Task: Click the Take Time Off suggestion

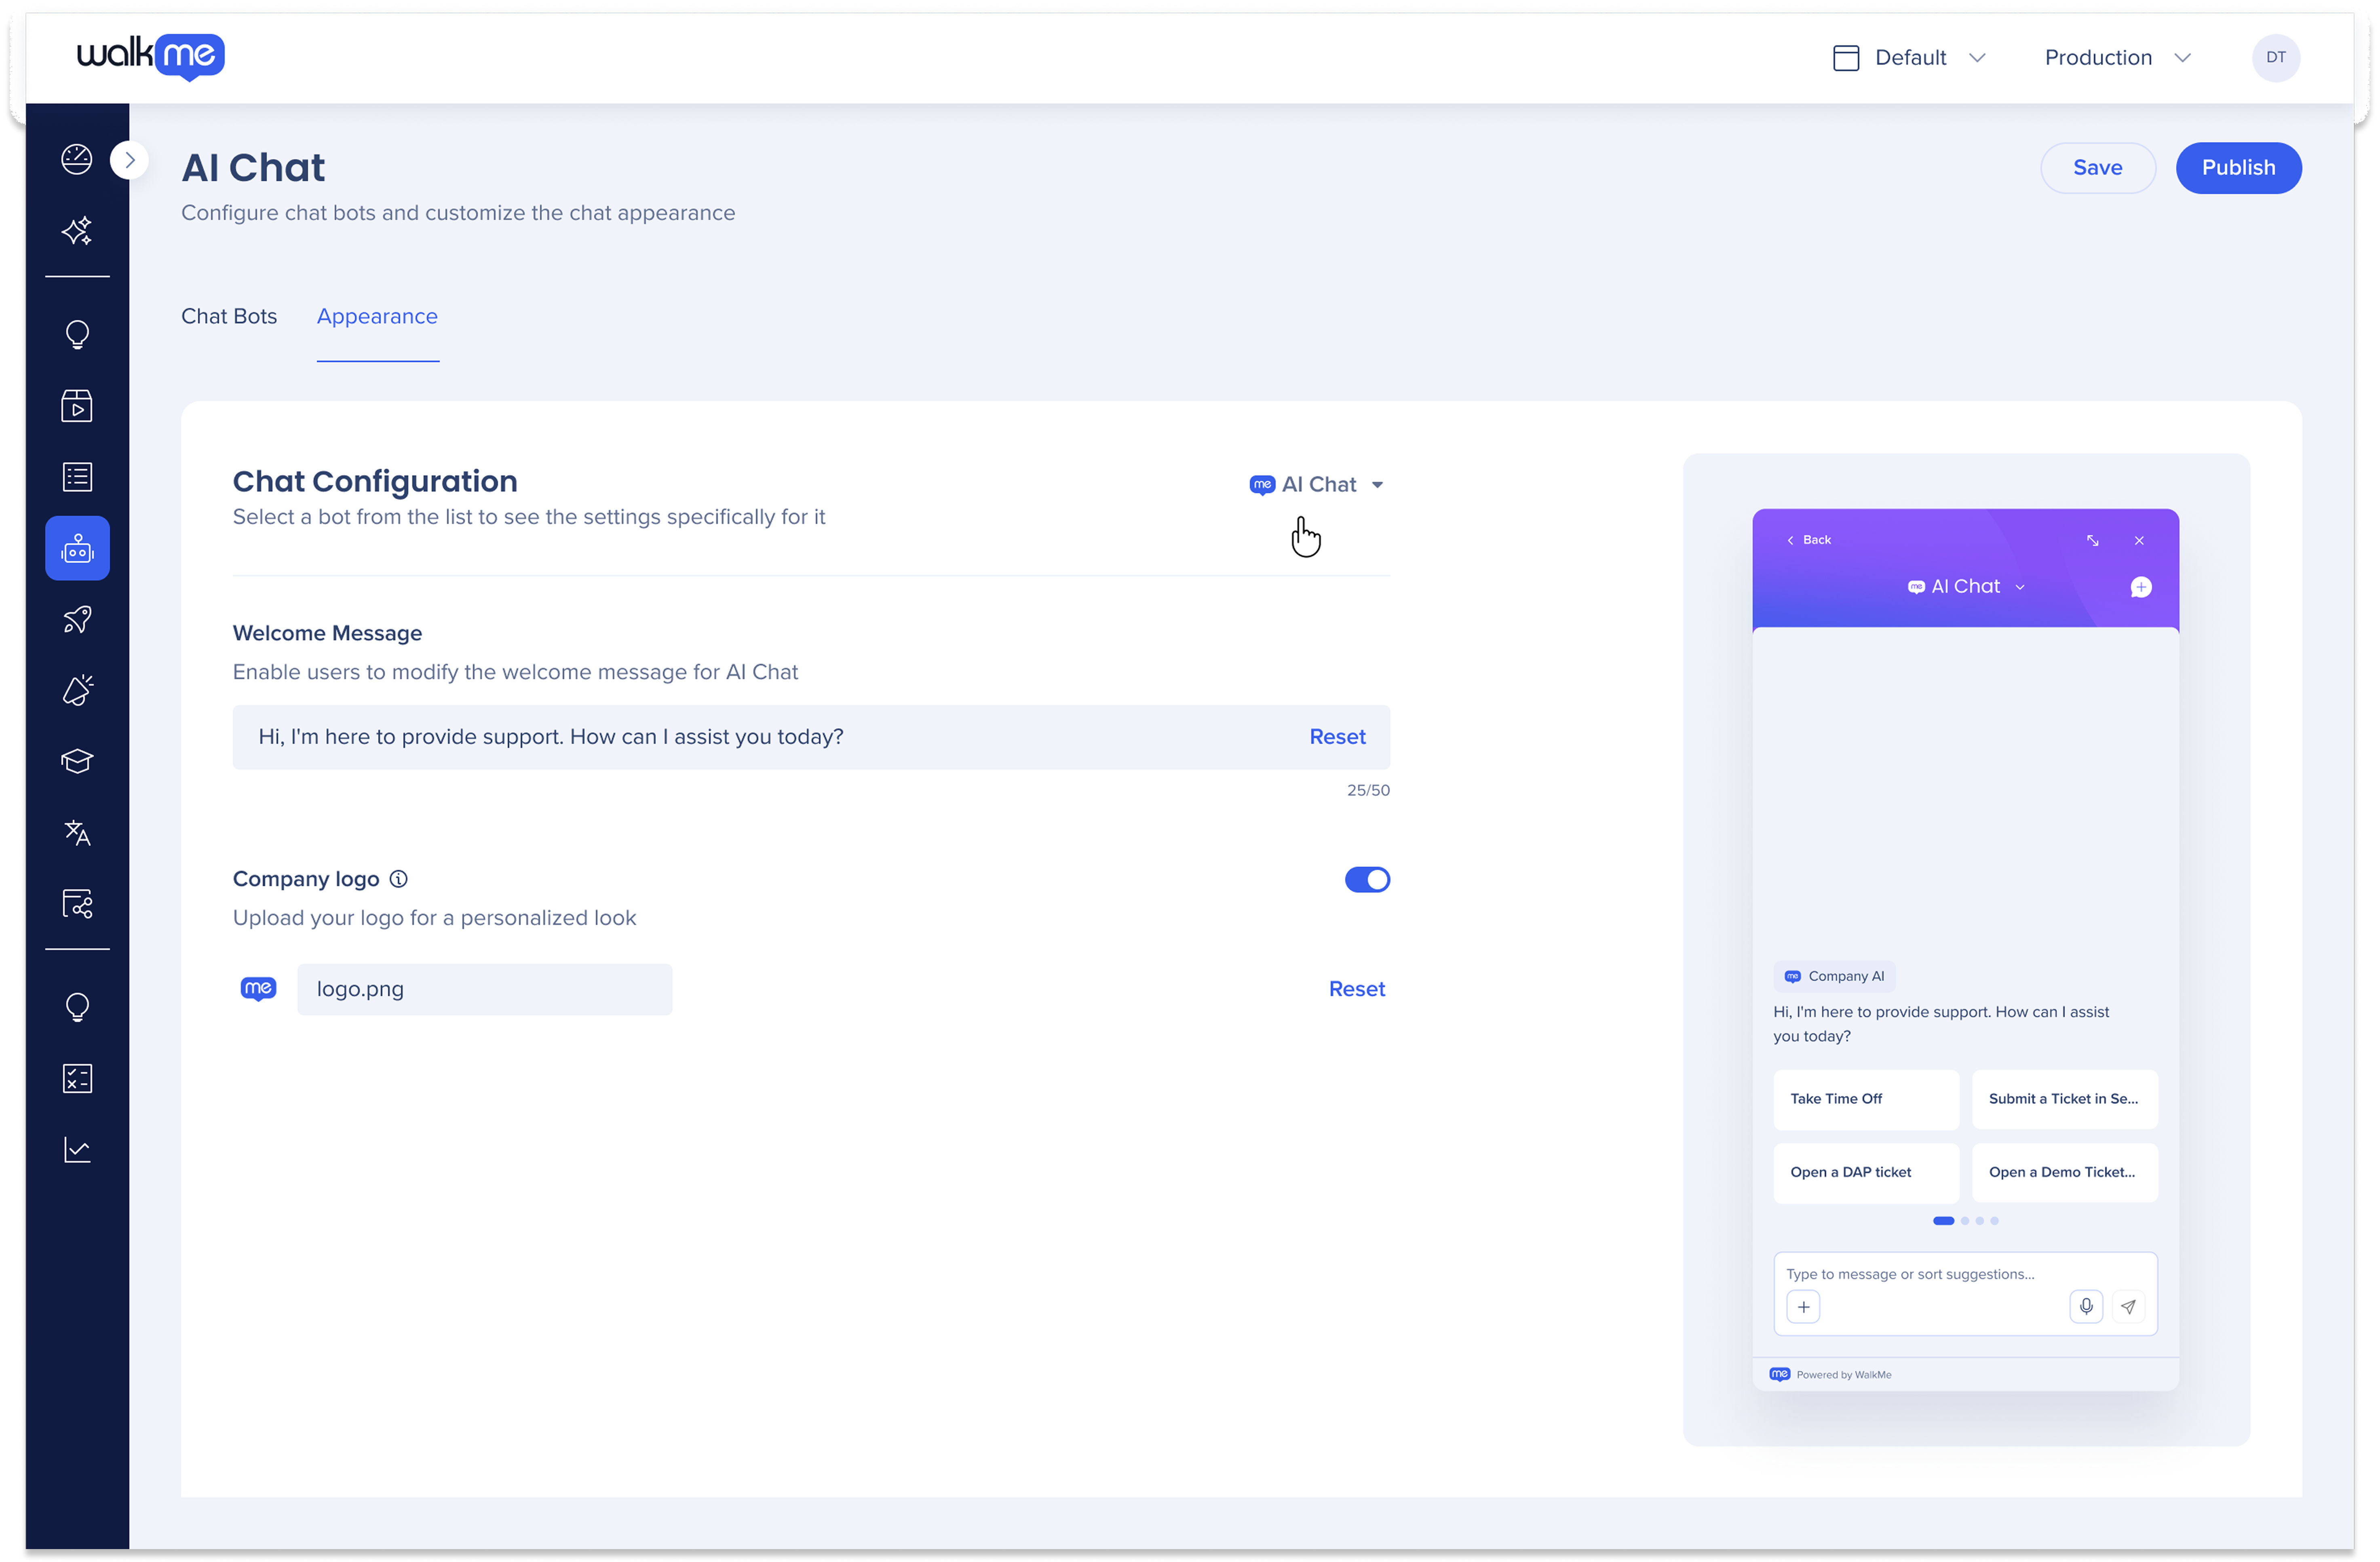Action: [1866, 1099]
